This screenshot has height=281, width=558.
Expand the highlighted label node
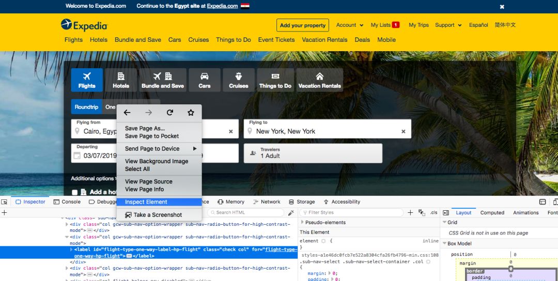(x=71, y=249)
